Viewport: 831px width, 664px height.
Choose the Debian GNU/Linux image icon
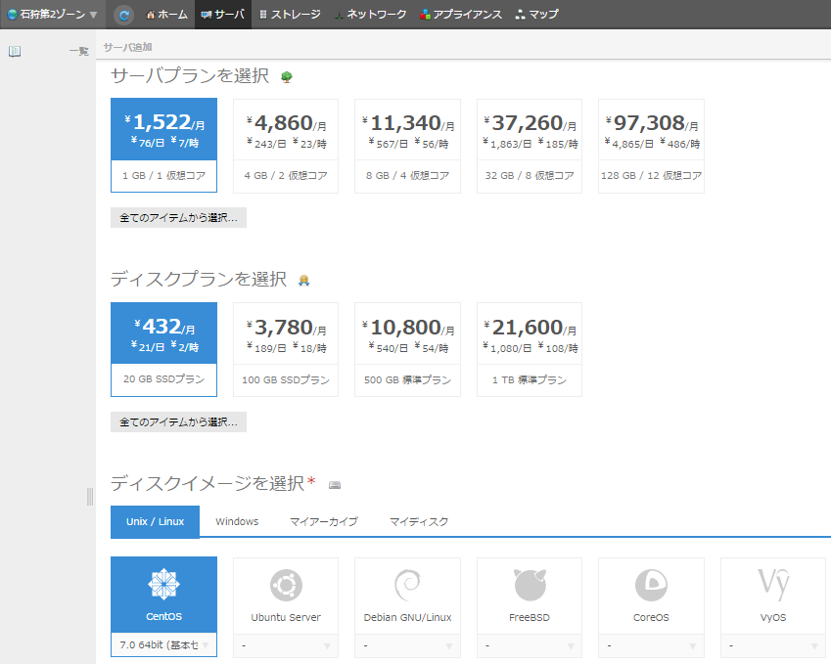(407, 586)
